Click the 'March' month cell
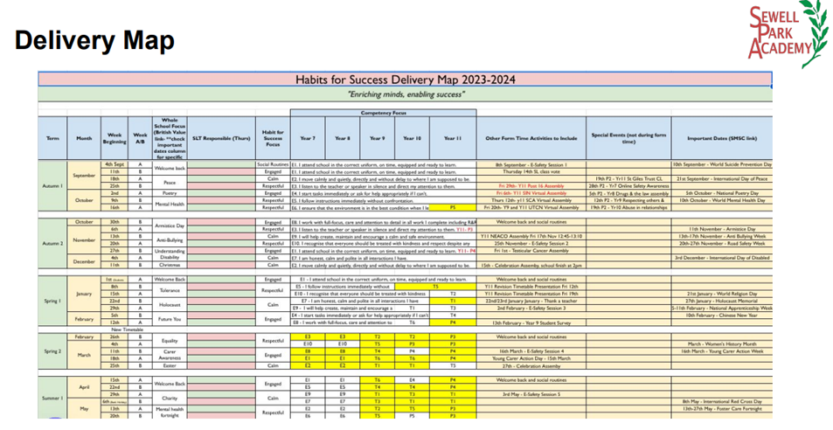The width and height of the screenshot is (833, 430). click(84, 355)
